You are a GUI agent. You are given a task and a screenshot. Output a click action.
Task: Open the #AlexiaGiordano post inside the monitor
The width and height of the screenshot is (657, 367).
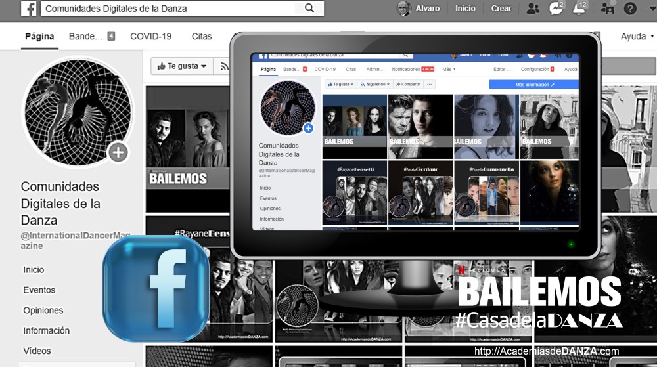coord(420,193)
